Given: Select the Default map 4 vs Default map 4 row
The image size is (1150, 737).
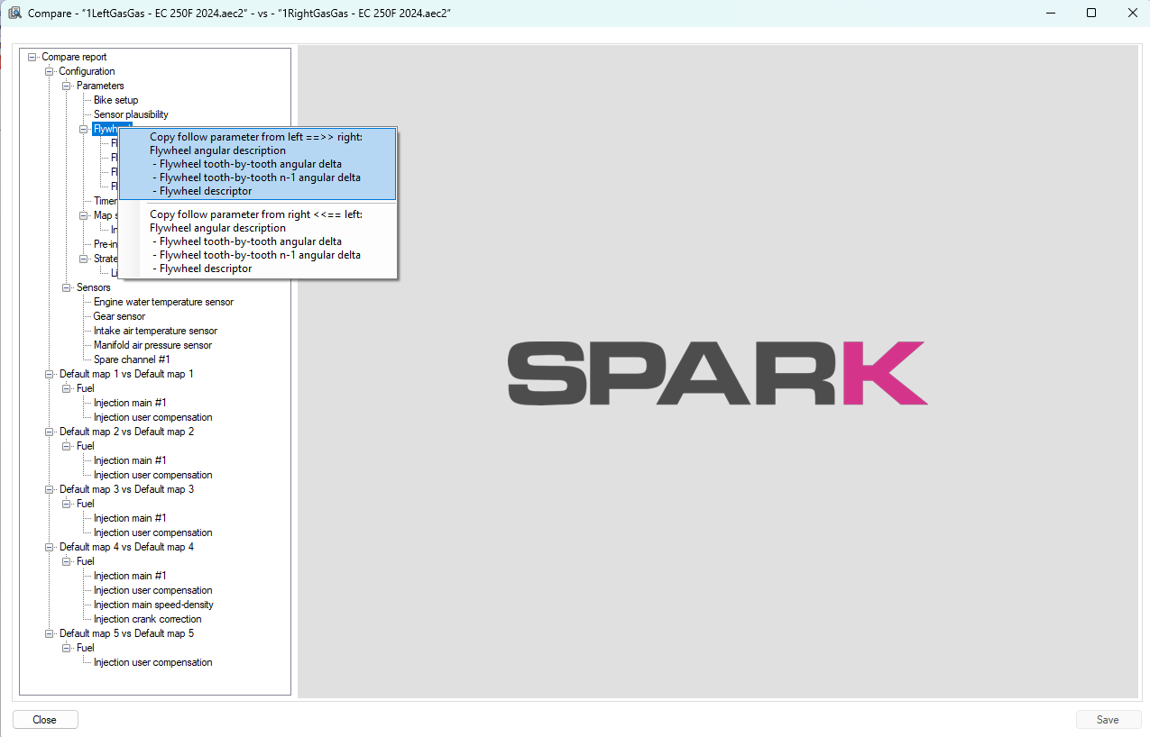Looking at the screenshot, I should coord(126,547).
